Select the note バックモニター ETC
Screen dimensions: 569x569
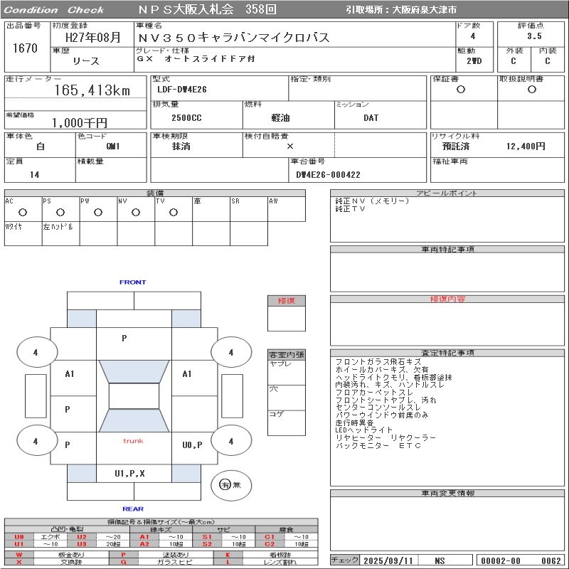point(378,446)
